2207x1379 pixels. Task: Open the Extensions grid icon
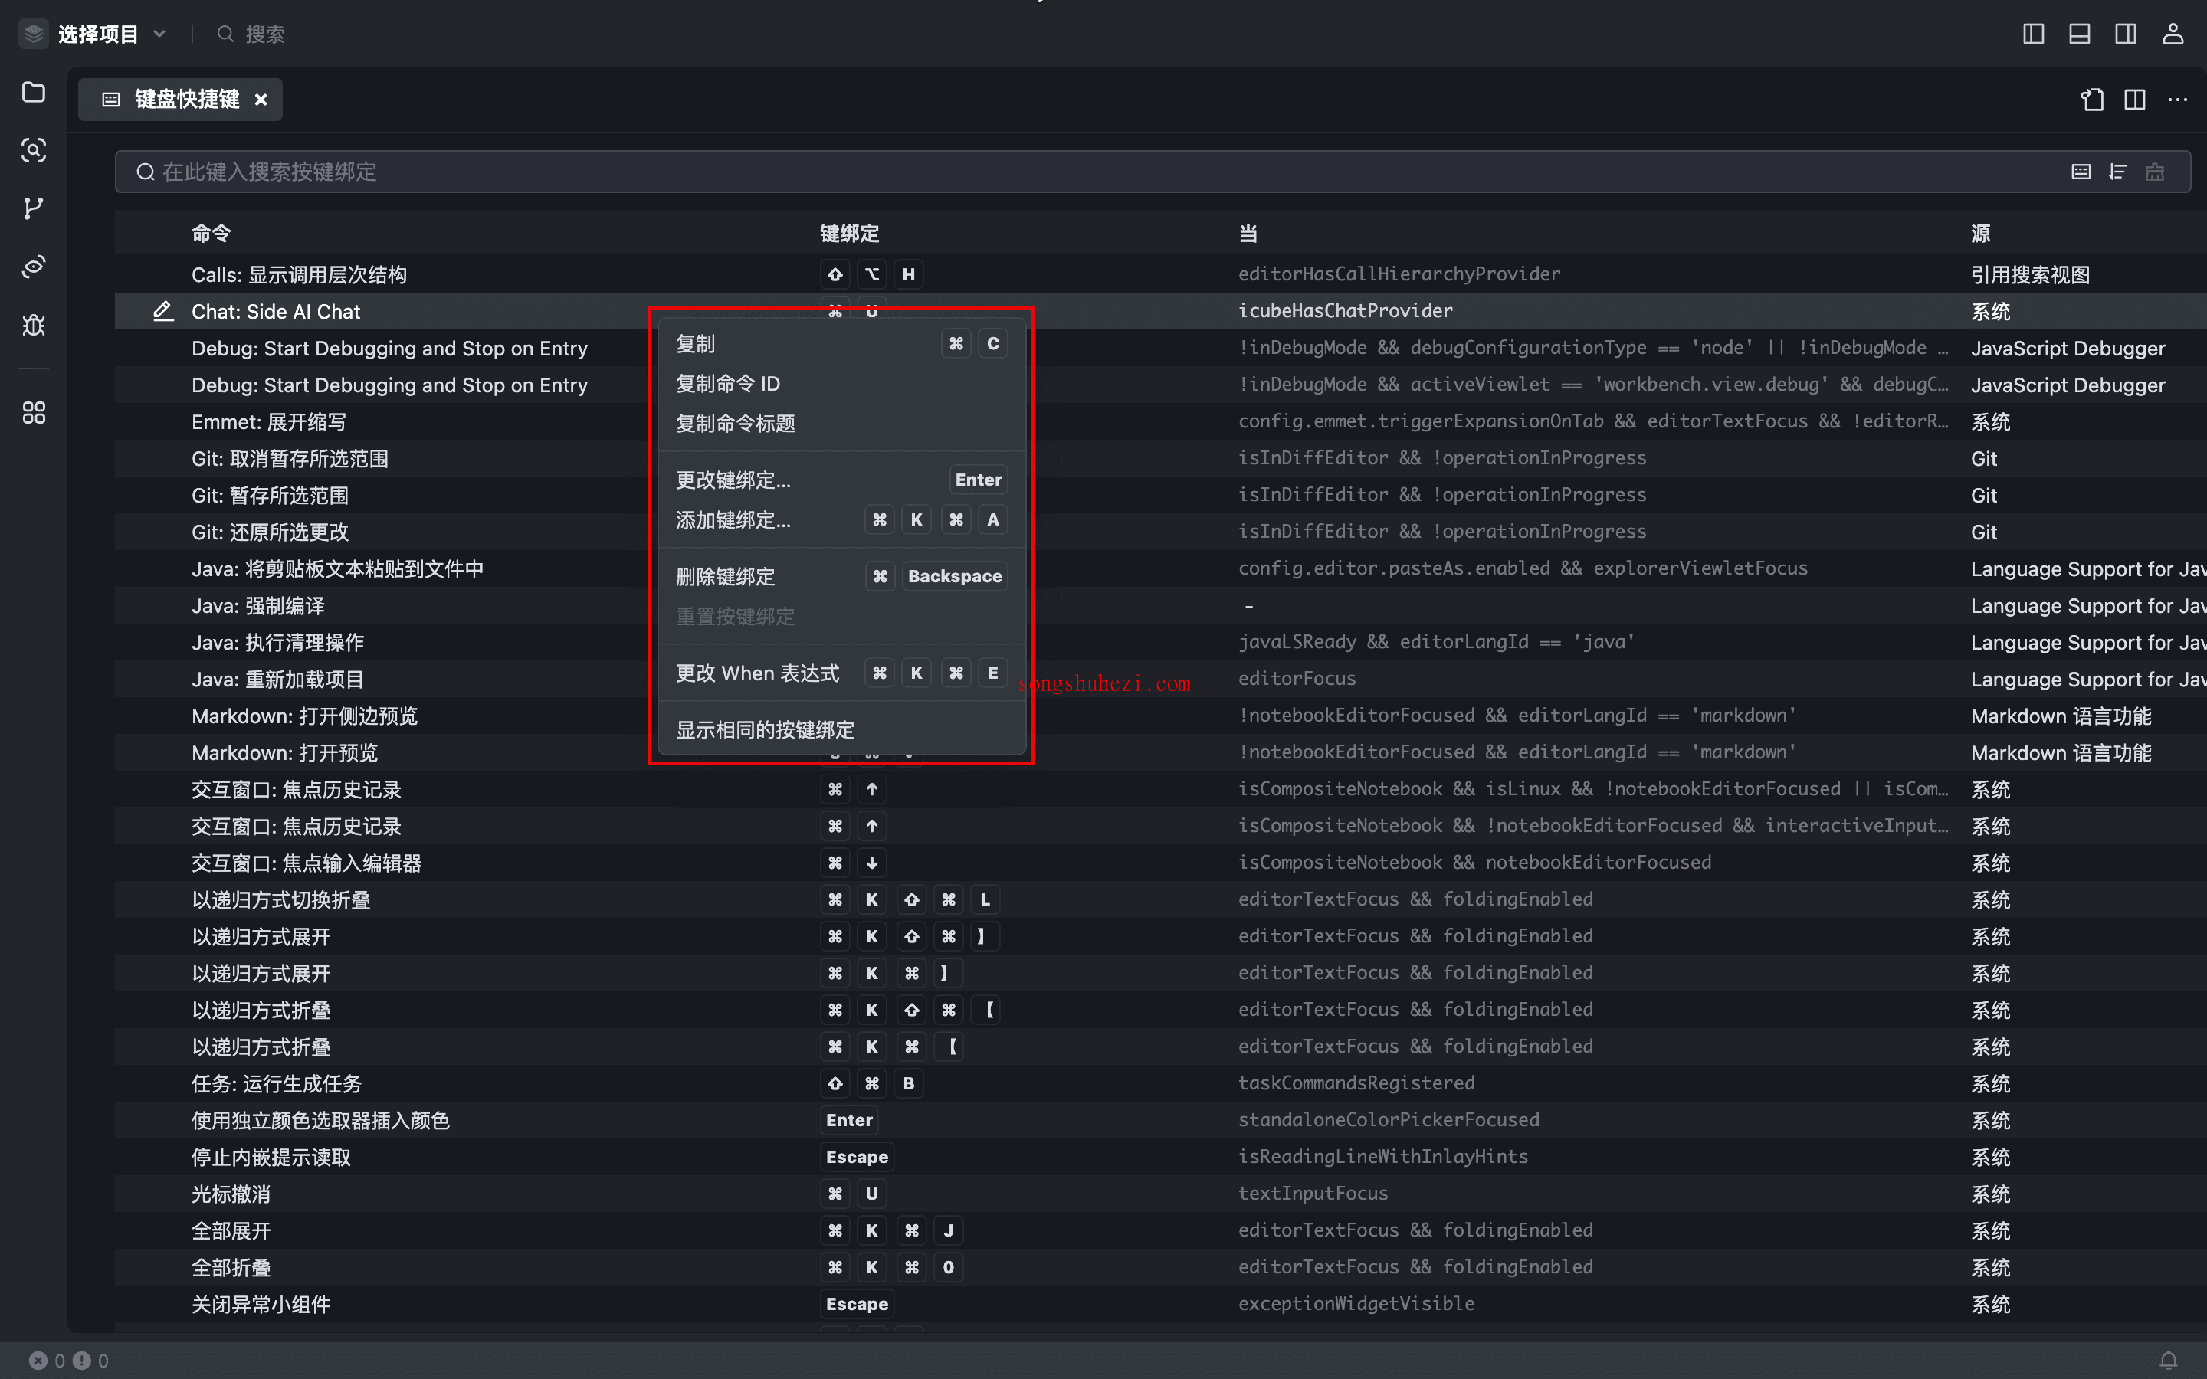coord(34,413)
